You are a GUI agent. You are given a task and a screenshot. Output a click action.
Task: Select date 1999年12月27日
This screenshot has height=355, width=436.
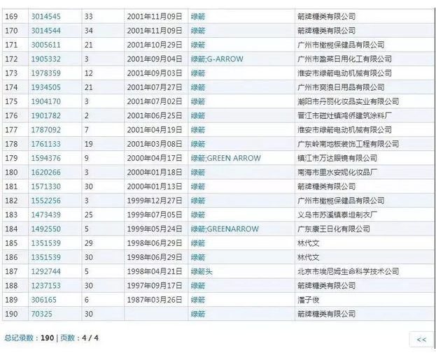pyautogui.click(x=155, y=201)
